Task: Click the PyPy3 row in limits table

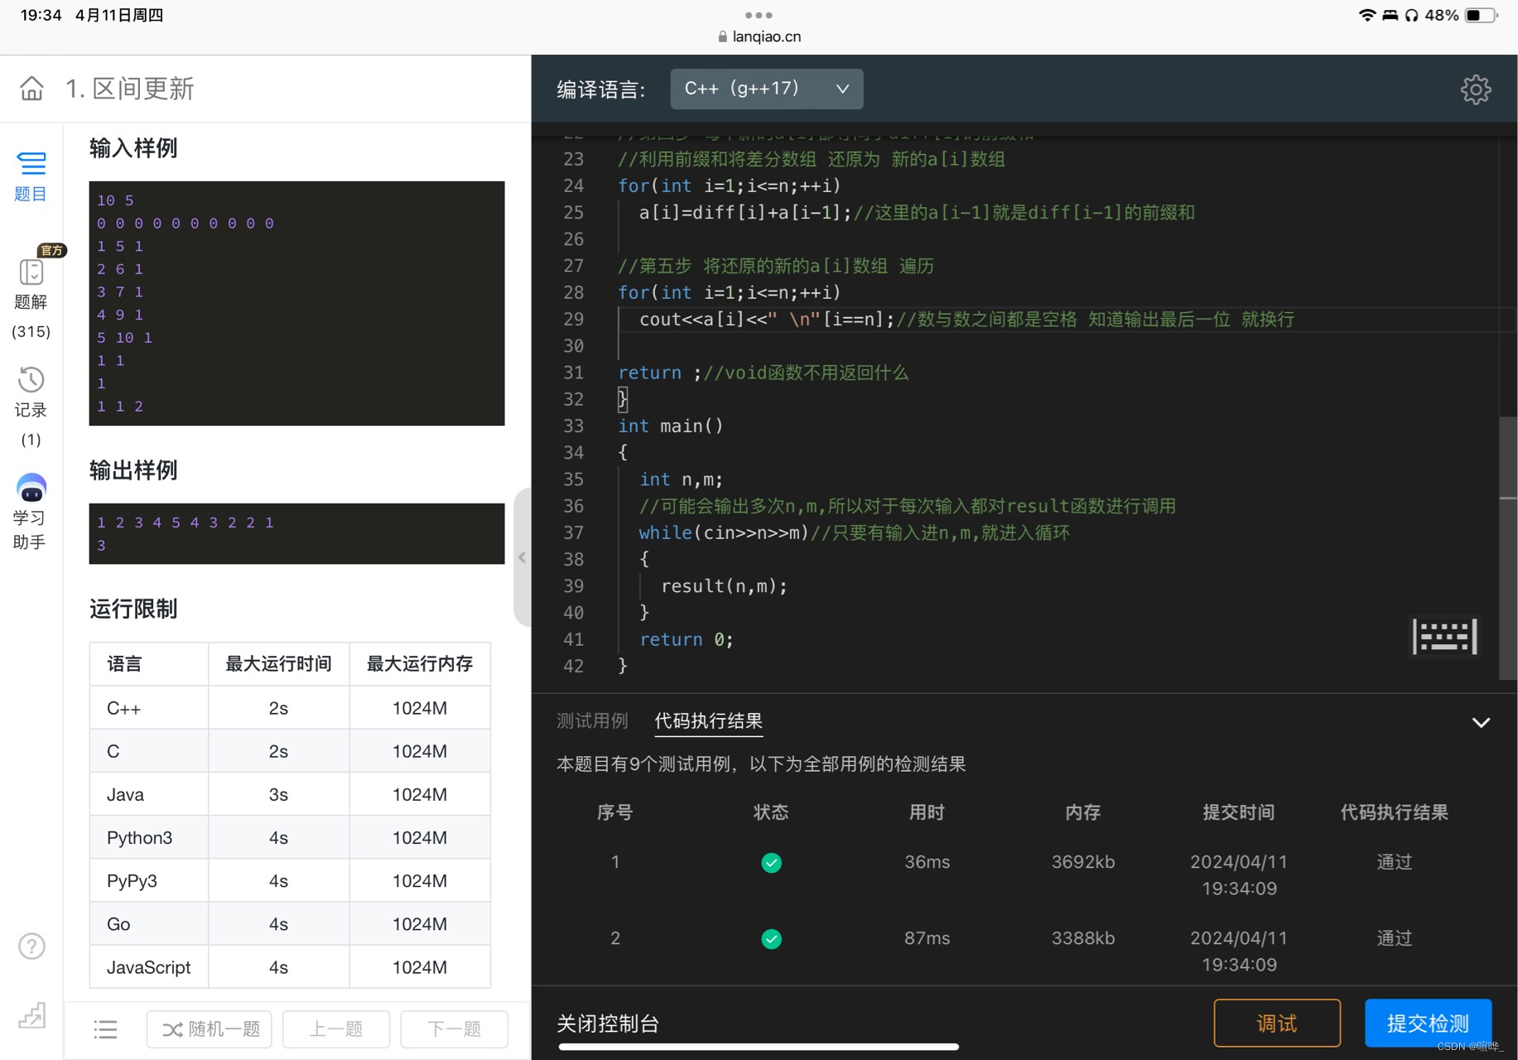Action: (290, 880)
